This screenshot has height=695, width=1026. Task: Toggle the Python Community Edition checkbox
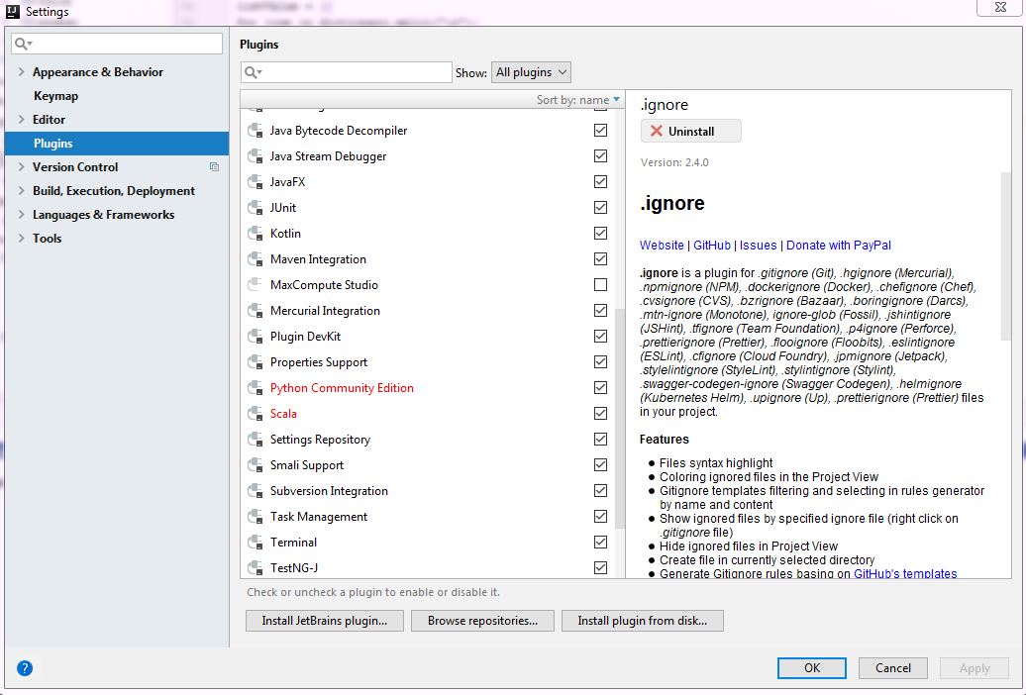tap(600, 387)
